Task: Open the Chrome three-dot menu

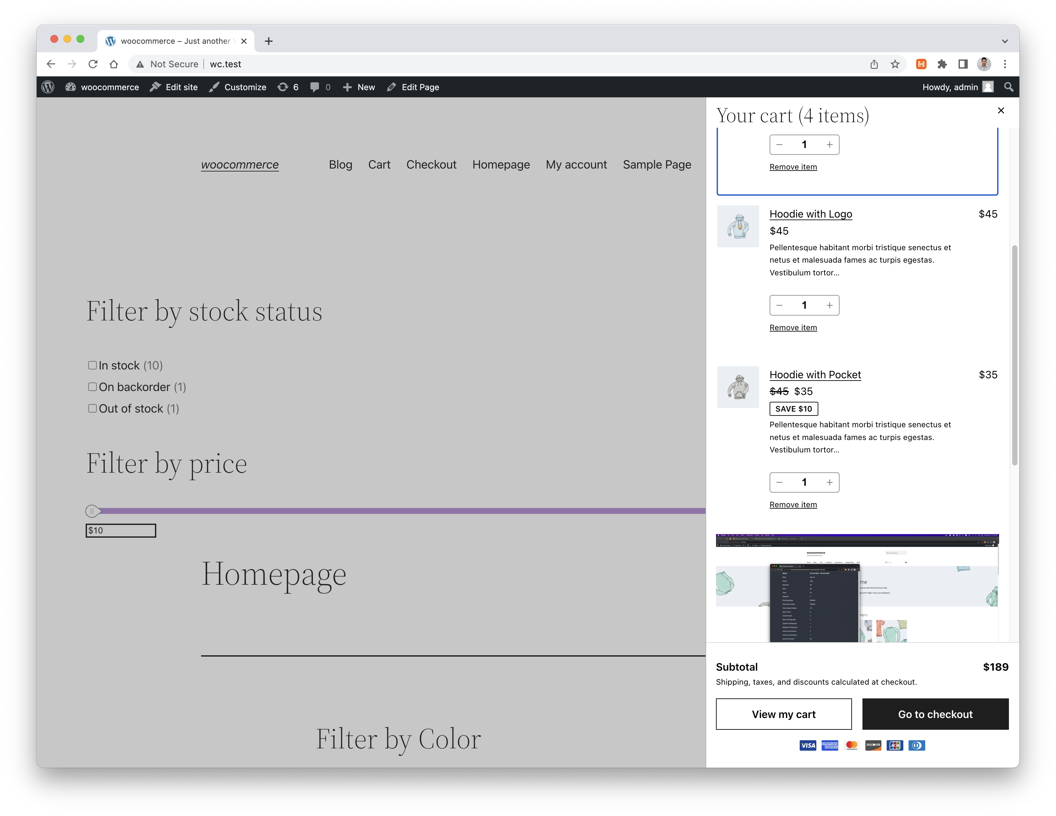Action: (1005, 64)
